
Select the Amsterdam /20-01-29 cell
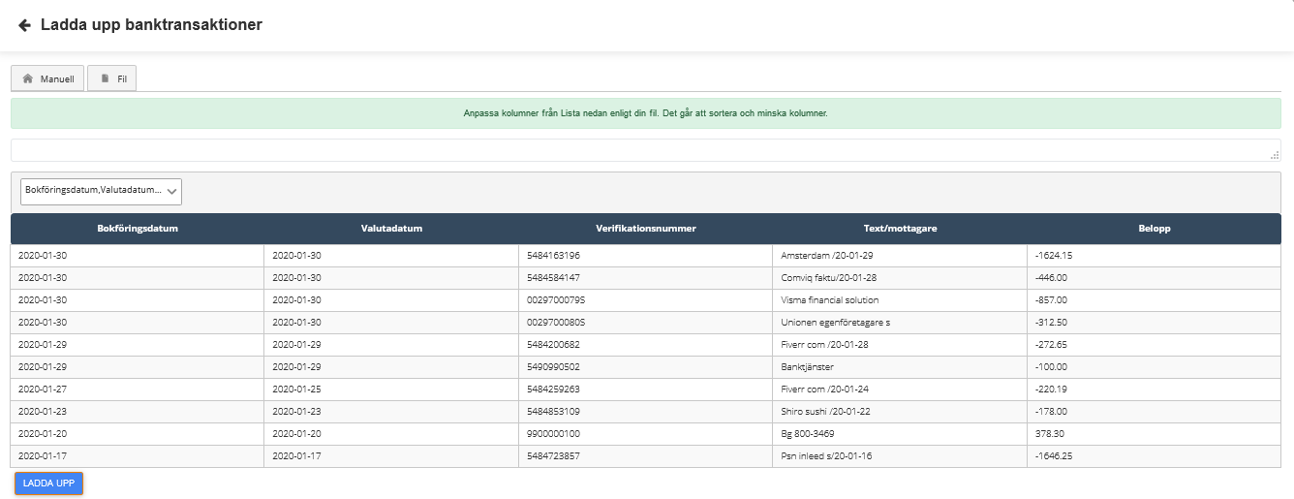[819, 256]
